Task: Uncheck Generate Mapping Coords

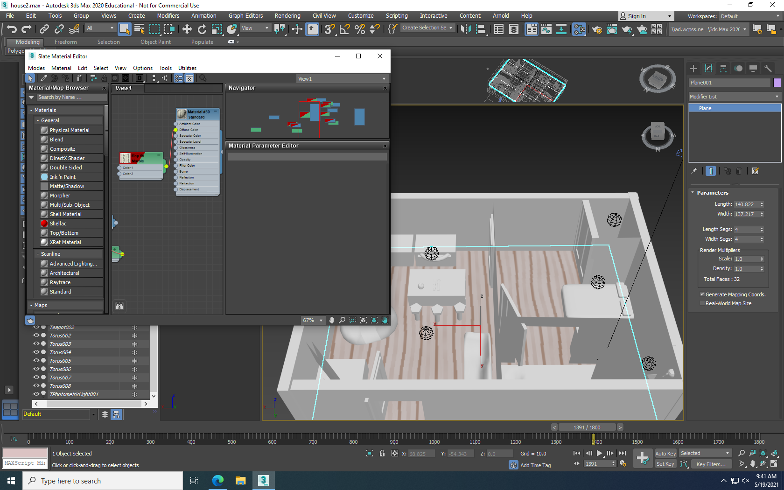Action: click(x=702, y=294)
